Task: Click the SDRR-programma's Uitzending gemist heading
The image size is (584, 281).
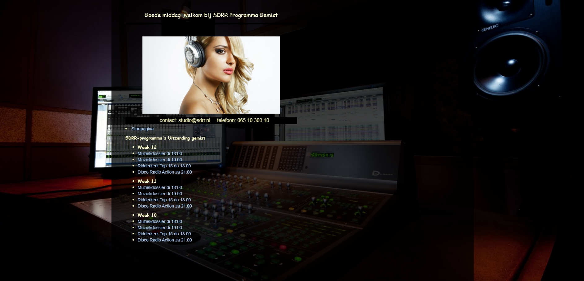Action: [165, 138]
